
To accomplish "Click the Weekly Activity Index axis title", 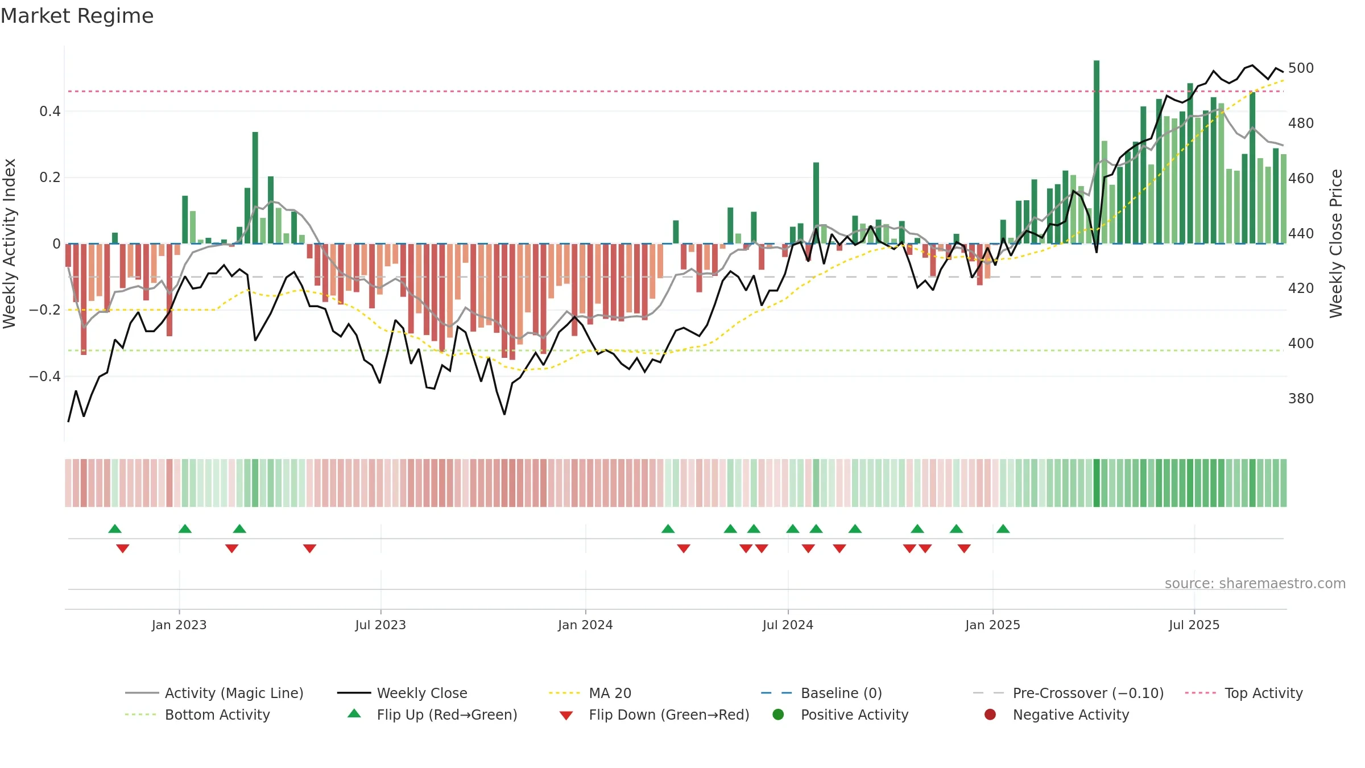I will pos(9,243).
